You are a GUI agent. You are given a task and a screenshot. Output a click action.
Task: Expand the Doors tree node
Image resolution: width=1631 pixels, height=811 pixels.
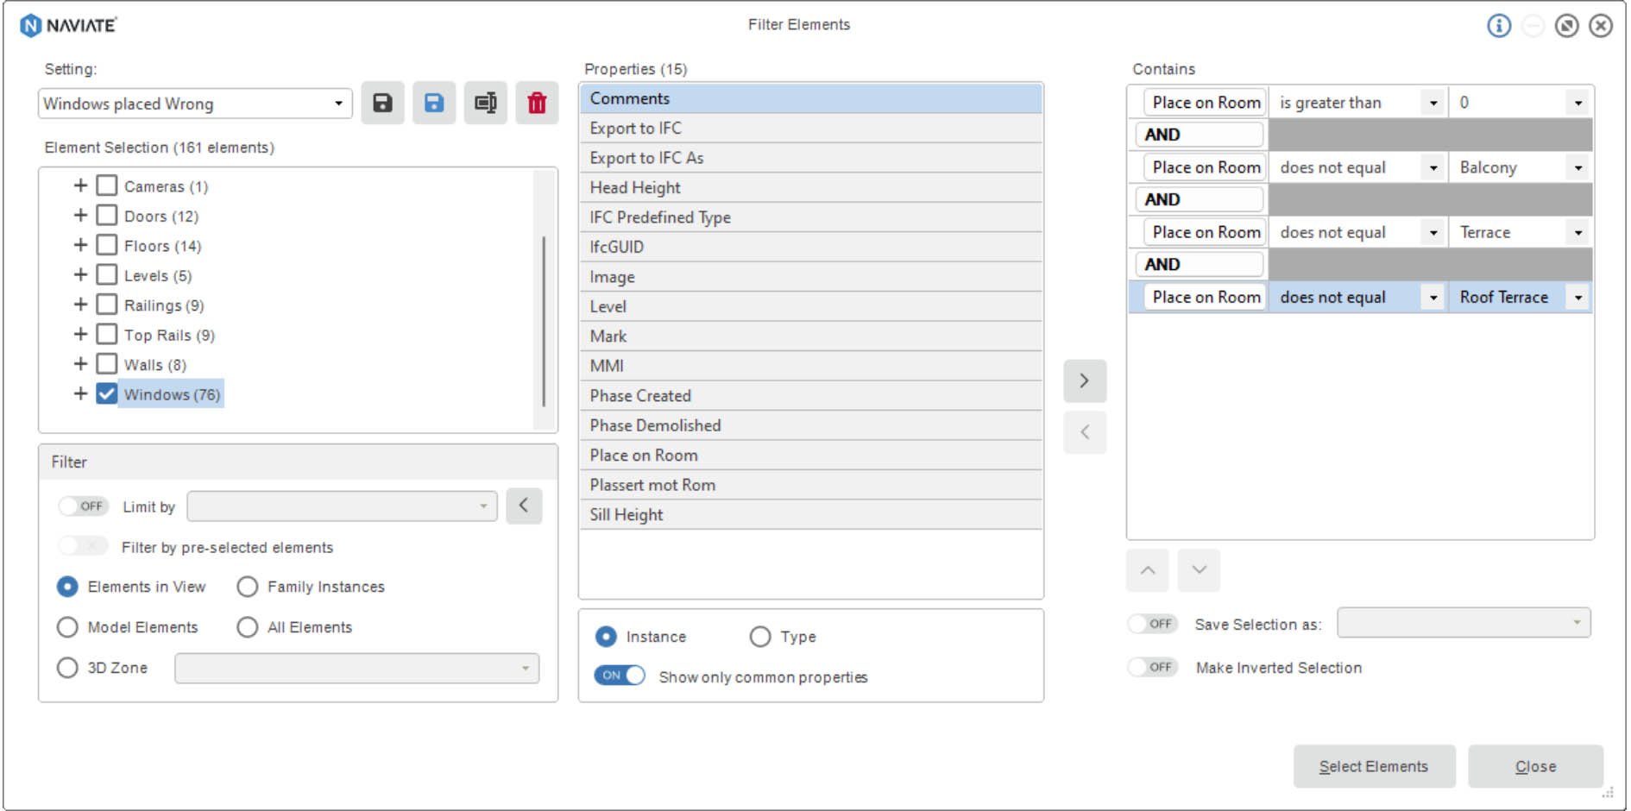pos(81,216)
